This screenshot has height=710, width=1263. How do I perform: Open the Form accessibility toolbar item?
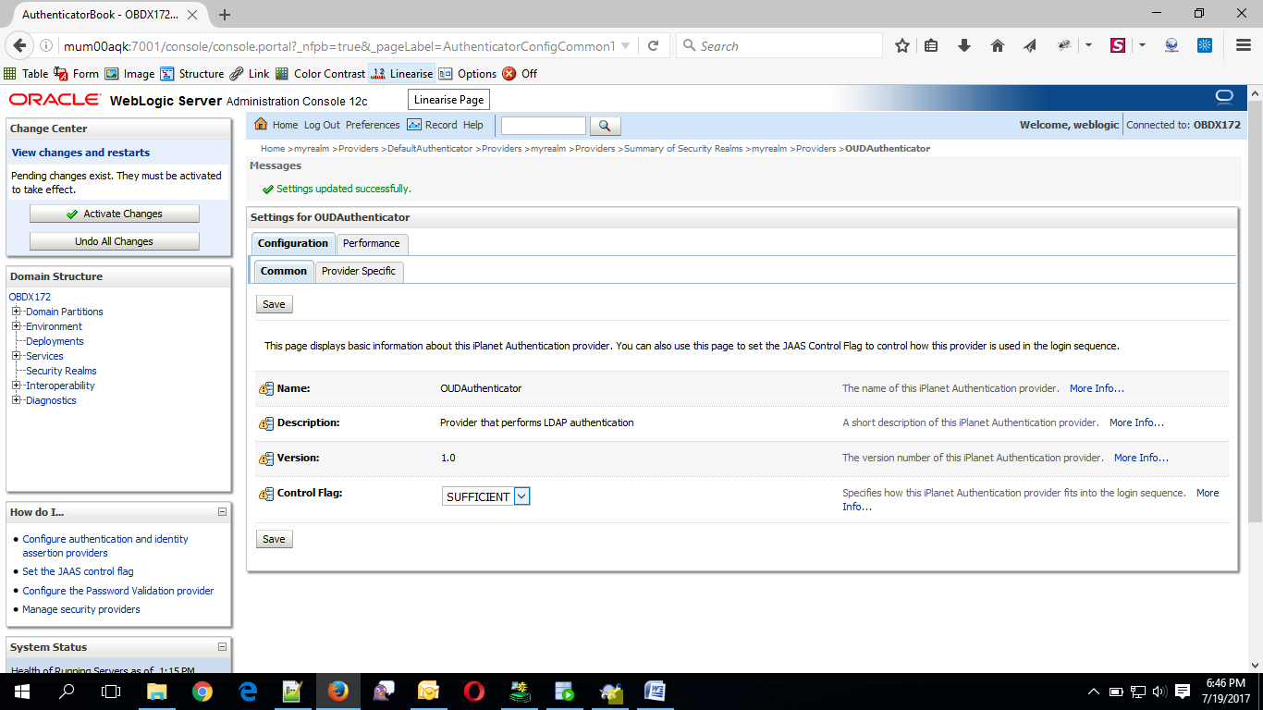click(76, 74)
